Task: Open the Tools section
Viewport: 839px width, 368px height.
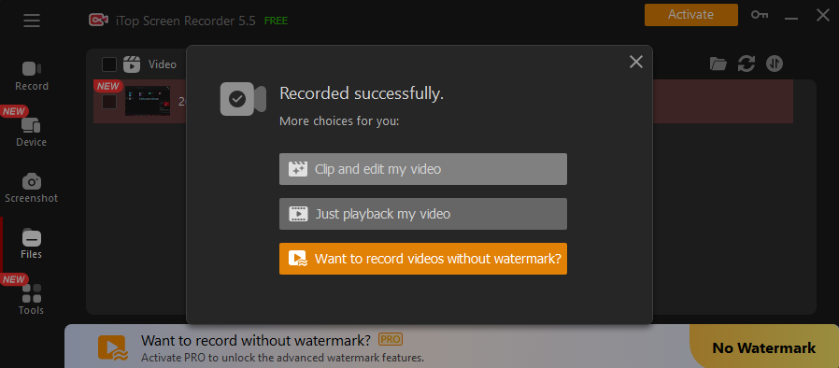Action: 32,300
